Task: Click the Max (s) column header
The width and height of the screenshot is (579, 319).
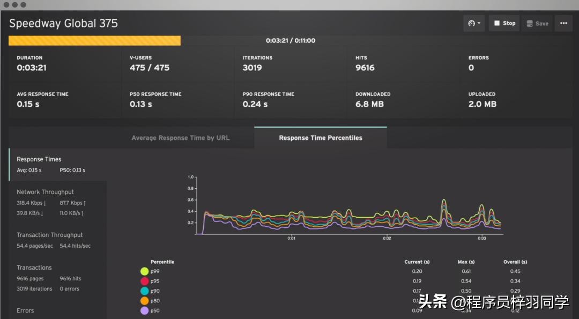Action: tap(466, 262)
